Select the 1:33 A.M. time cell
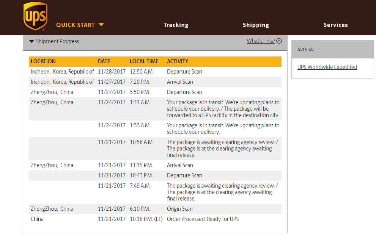Viewport: 376px width, 238px height. pos(140,125)
